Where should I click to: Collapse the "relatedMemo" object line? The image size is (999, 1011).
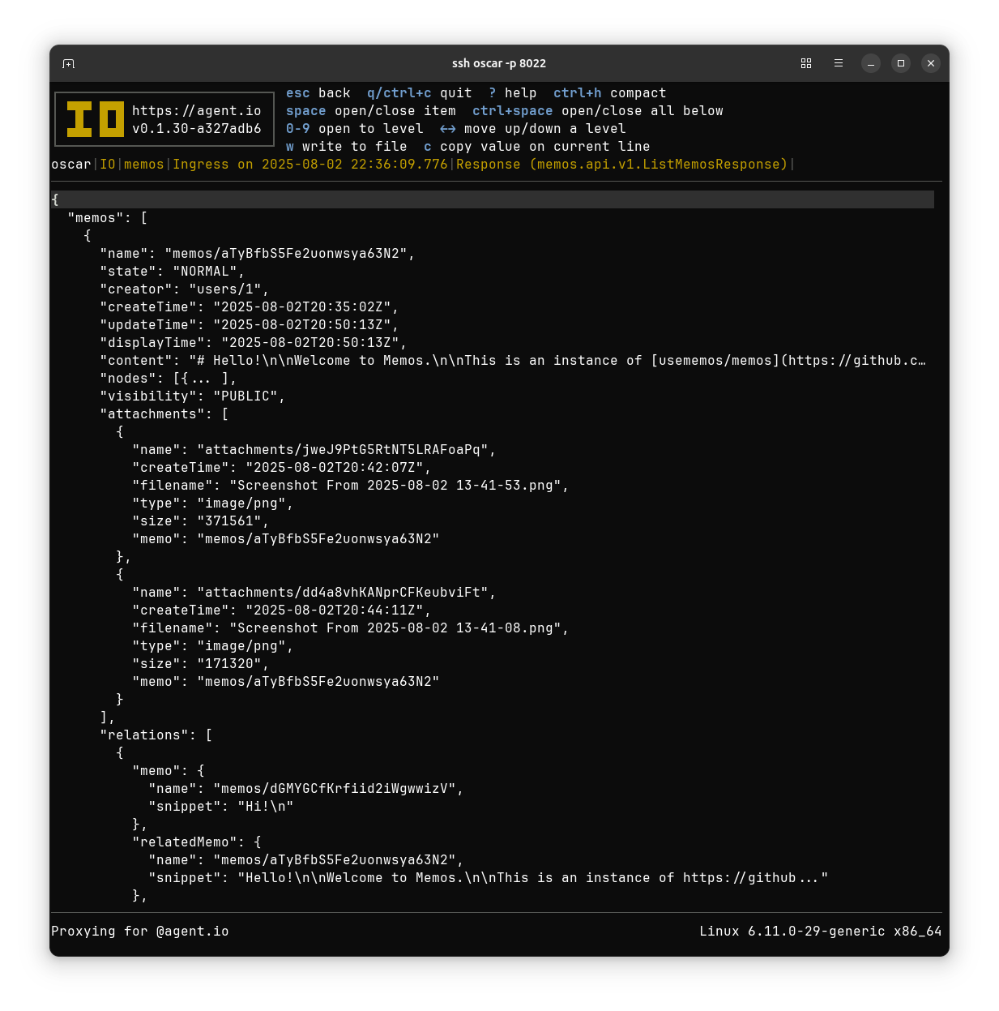pyautogui.click(x=197, y=842)
